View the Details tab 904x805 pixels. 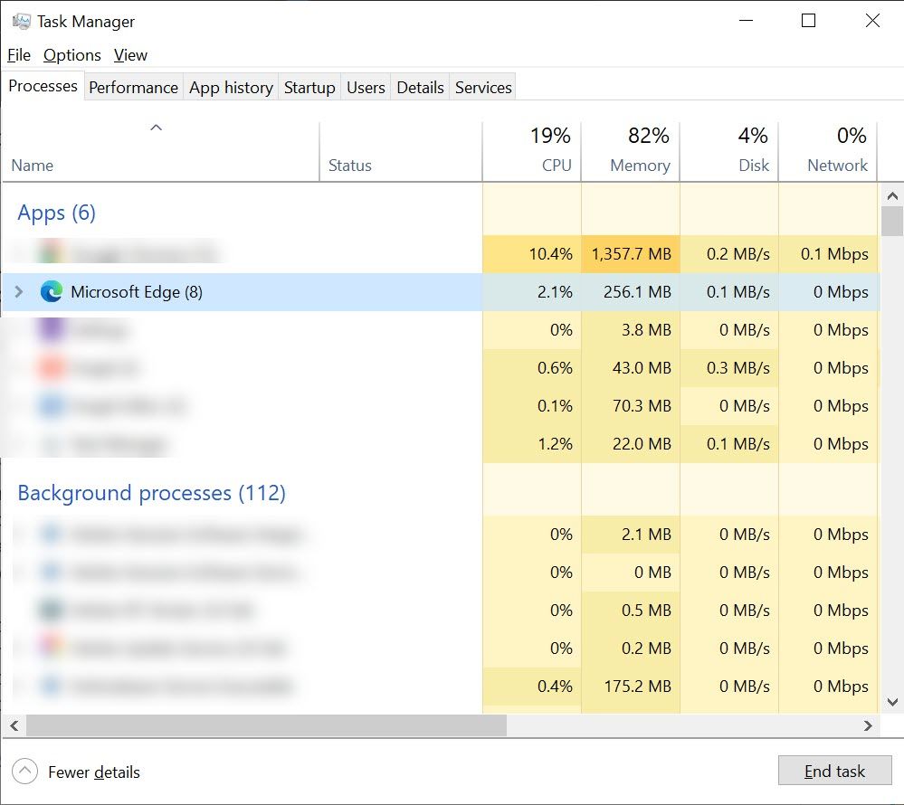tap(420, 87)
